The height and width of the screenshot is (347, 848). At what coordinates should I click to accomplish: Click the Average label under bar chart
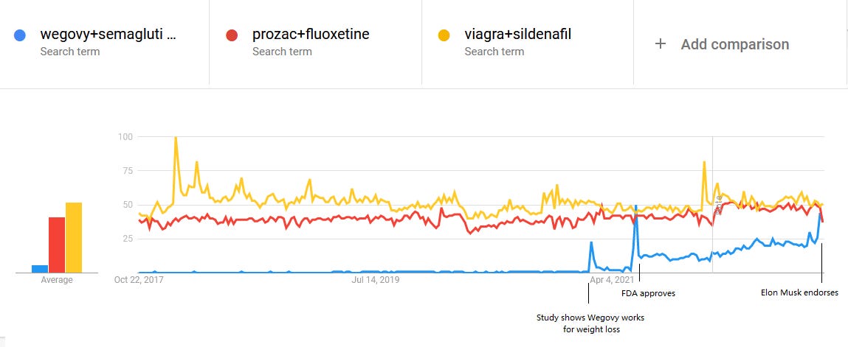[x=57, y=279]
